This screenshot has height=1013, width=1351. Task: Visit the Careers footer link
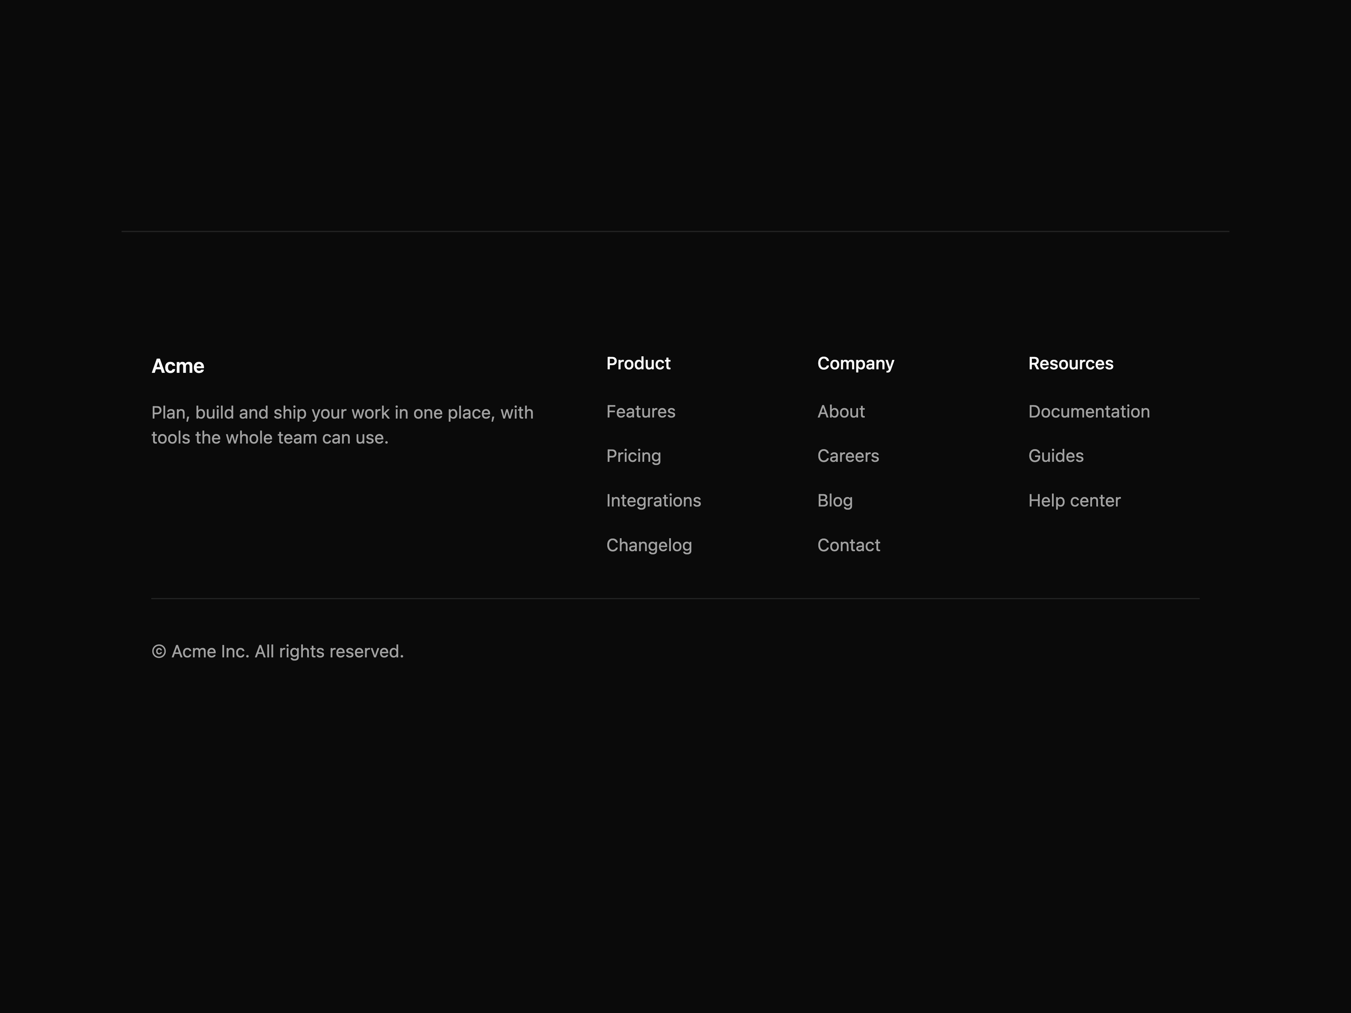(848, 456)
